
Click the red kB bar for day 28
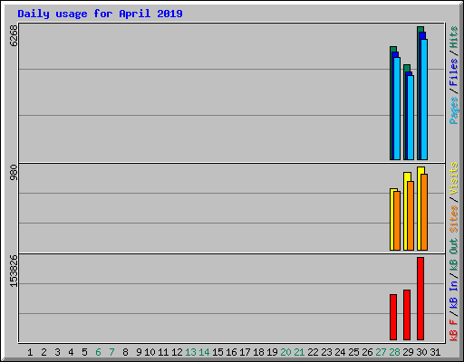(x=393, y=318)
